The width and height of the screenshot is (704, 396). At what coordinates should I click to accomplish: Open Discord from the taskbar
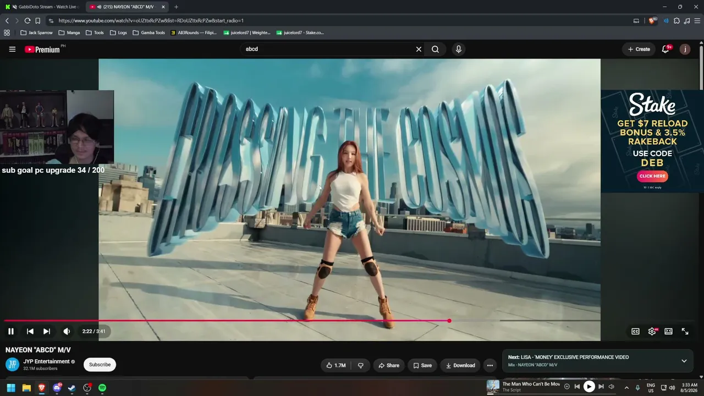(x=57, y=388)
